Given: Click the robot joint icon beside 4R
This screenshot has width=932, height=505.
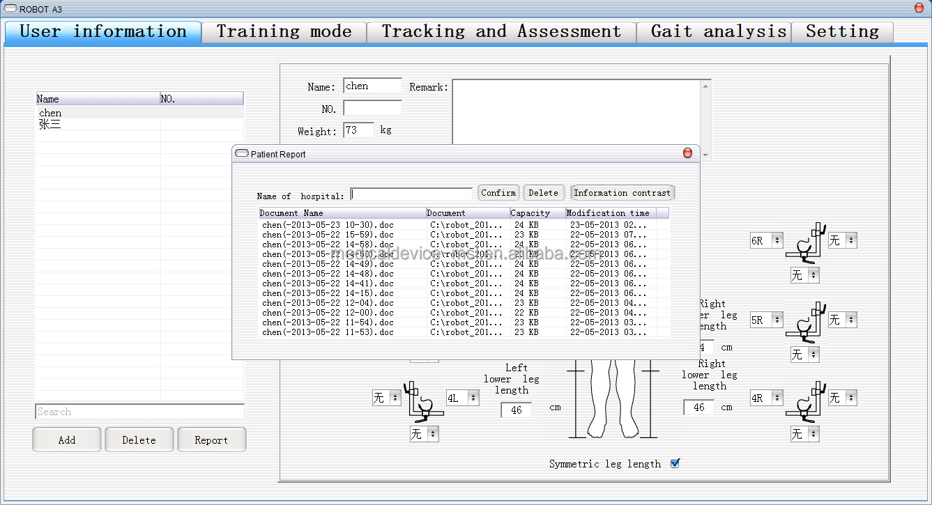Looking at the screenshot, I should 805,401.
